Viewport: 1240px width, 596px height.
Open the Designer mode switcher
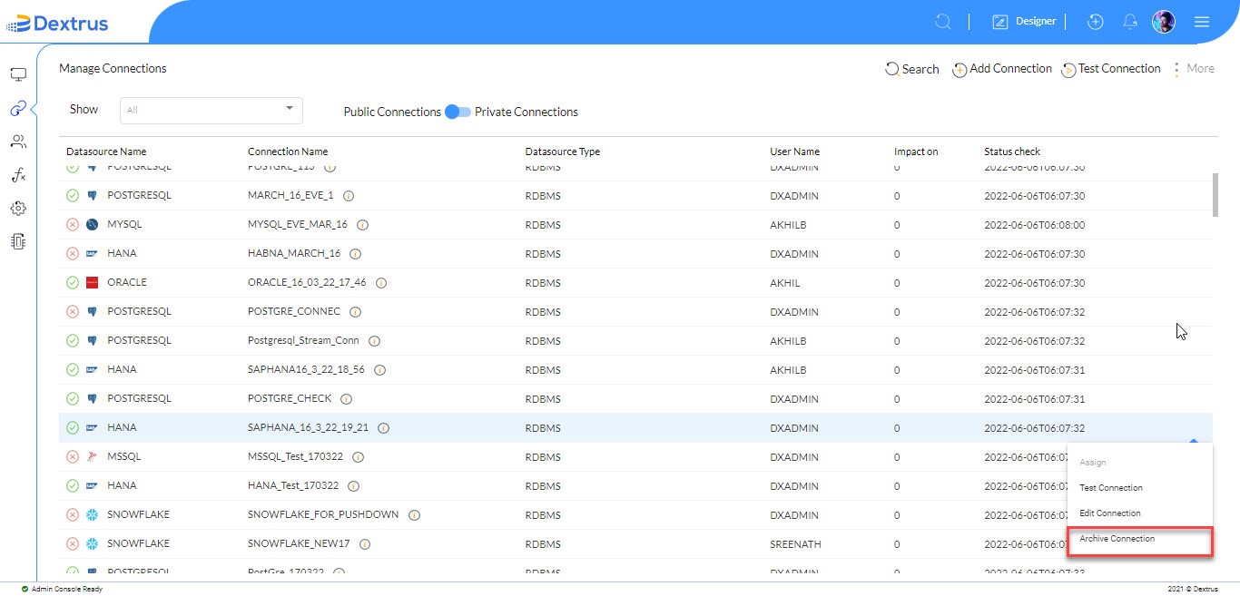click(1024, 22)
